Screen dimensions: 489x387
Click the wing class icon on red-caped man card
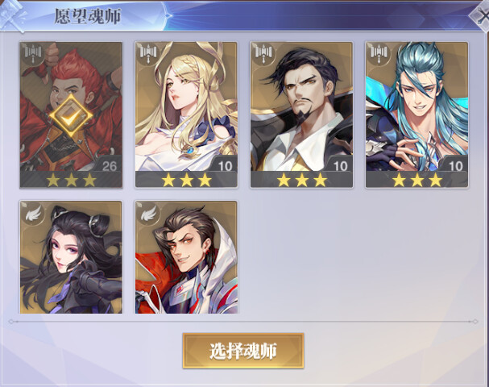pos(149,214)
